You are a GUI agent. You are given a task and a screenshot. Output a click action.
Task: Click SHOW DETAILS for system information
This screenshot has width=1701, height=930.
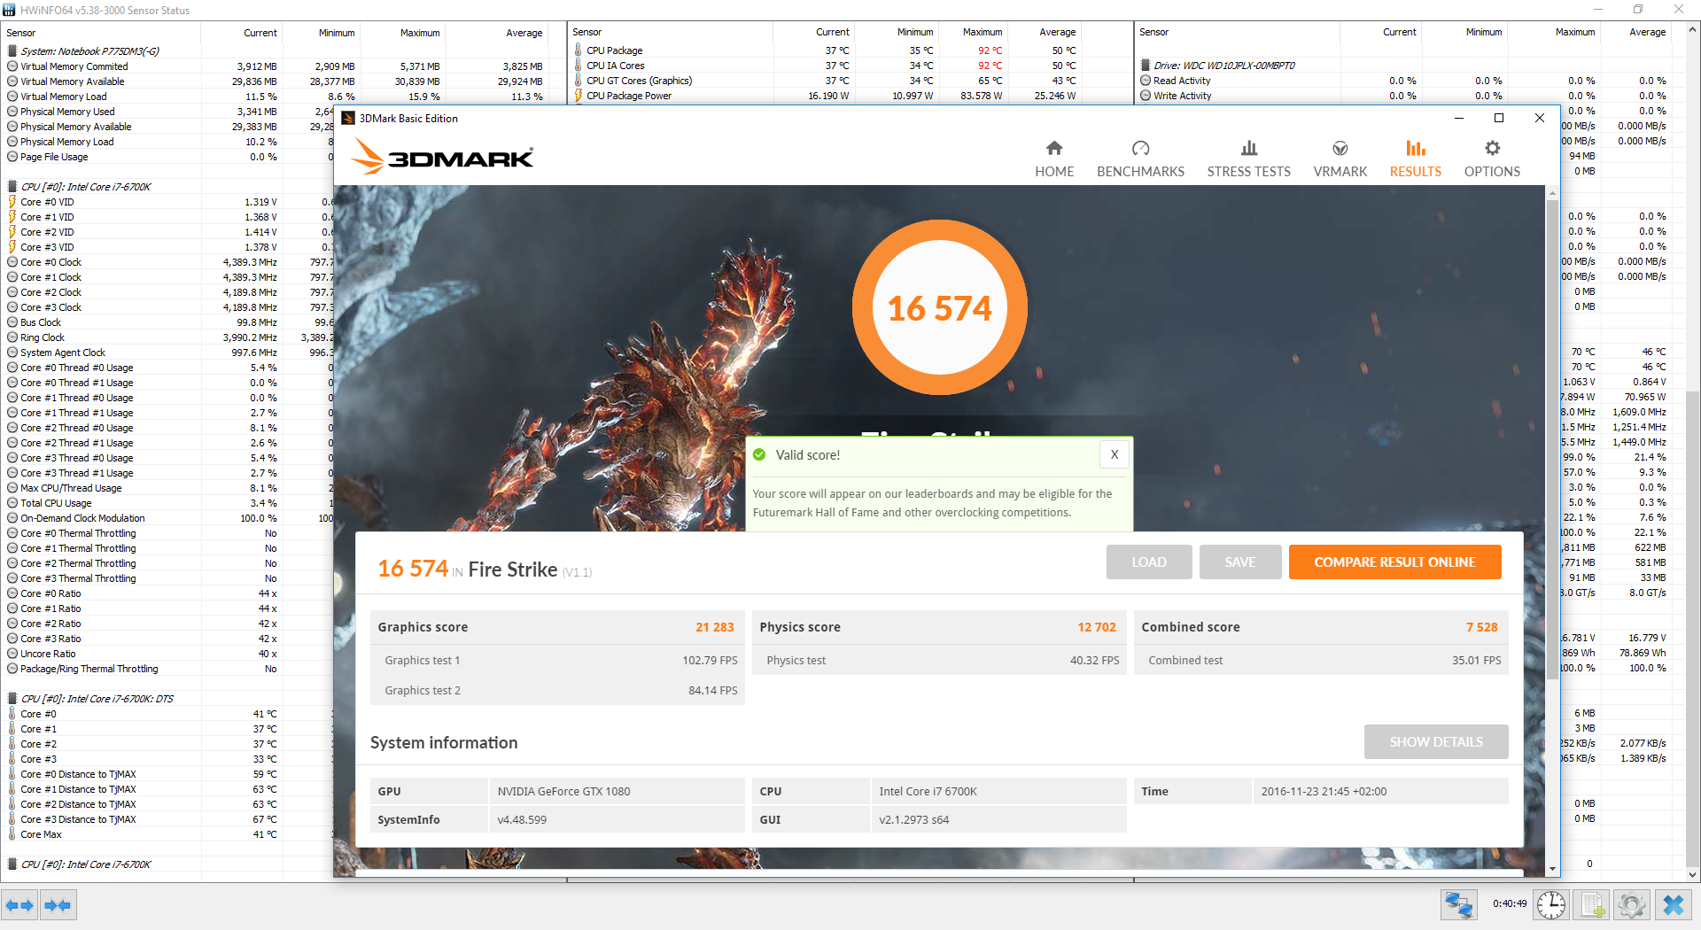click(1436, 742)
